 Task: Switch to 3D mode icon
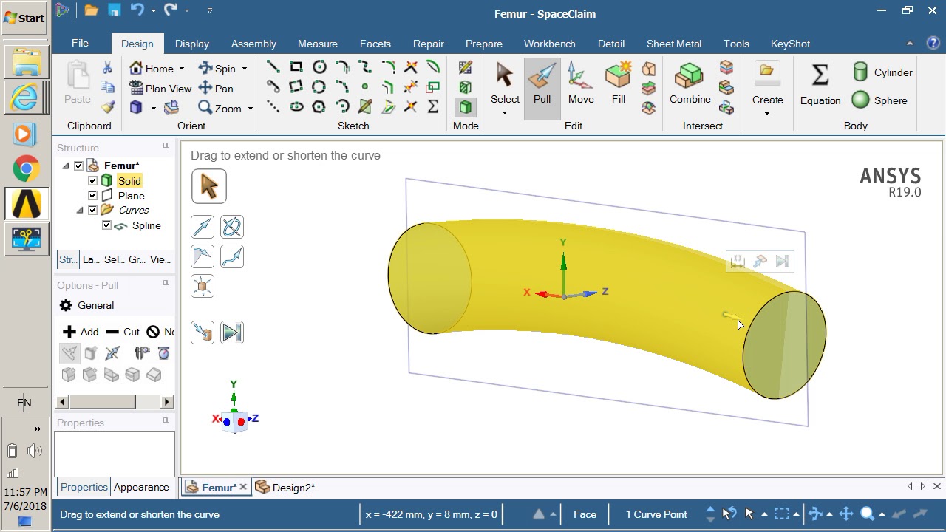point(465,107)
